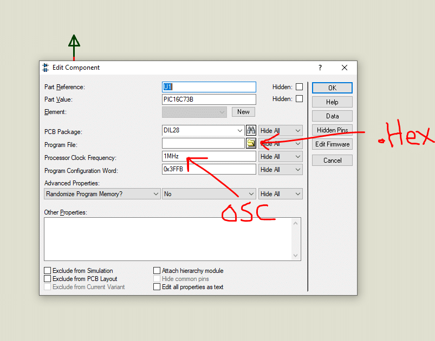Viewport: 435px width, 341px height.
Task: Focus the Part Value PIC16C73B field
Action: 209,99
